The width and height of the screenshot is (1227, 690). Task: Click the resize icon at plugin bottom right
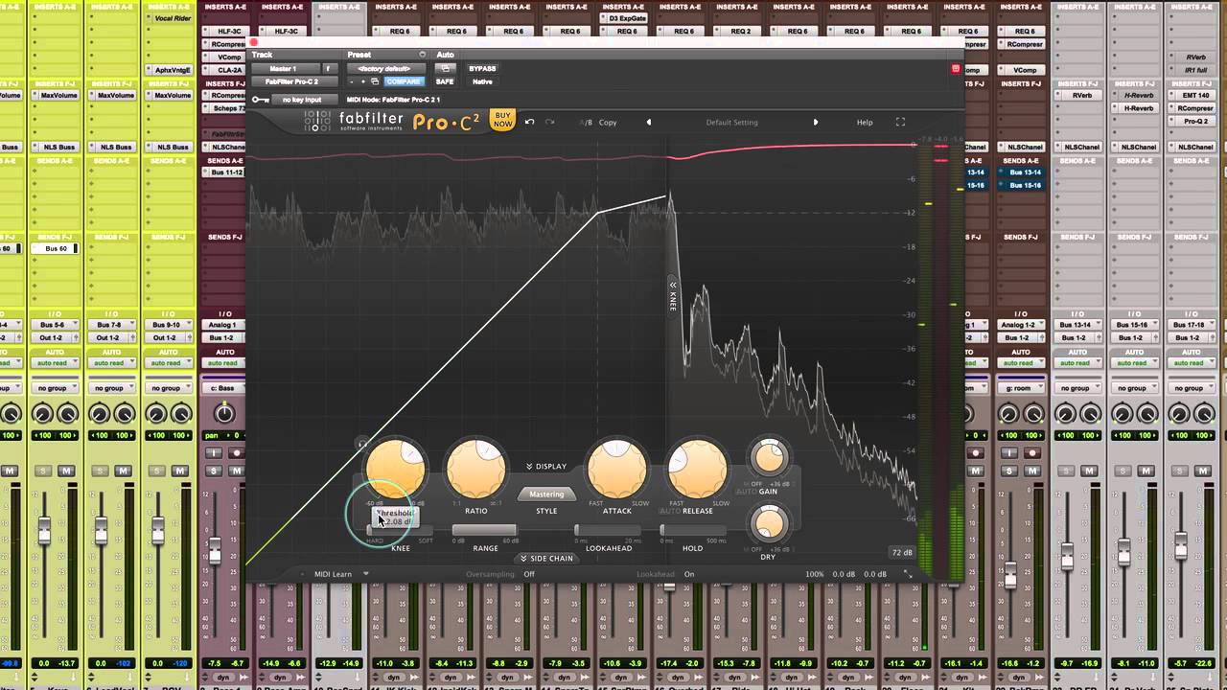908,574
